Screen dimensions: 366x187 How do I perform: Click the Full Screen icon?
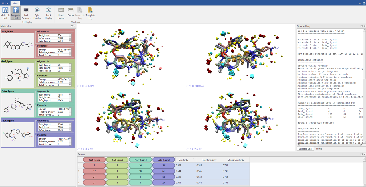pos(26,11)
